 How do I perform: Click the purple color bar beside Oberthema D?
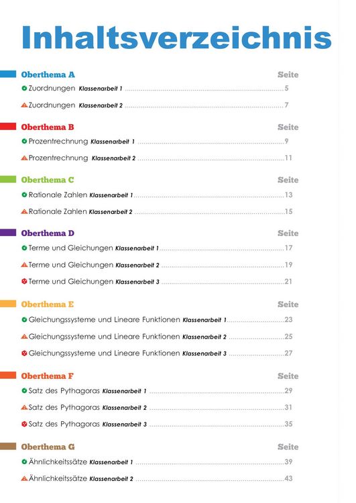coord(8,233)
